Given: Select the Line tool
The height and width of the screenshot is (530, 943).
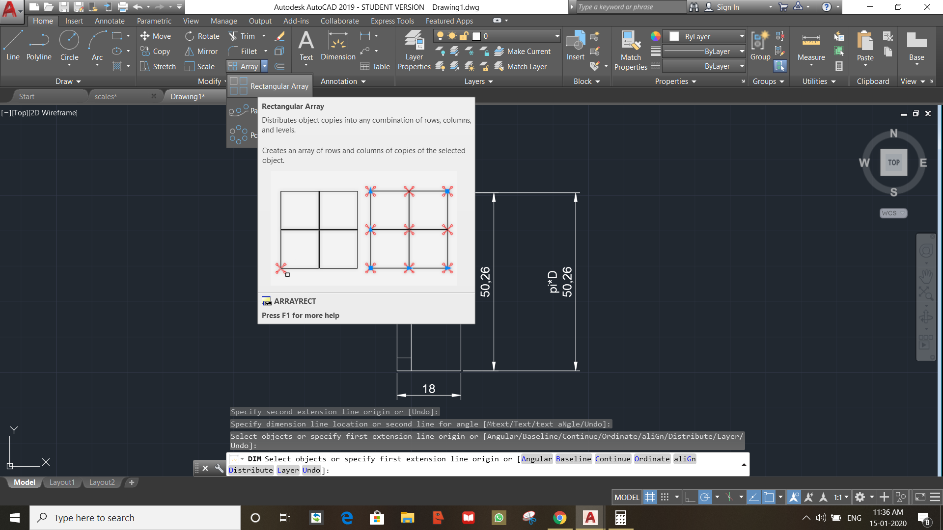Looking at the screenshot, I should click(13, 45).
